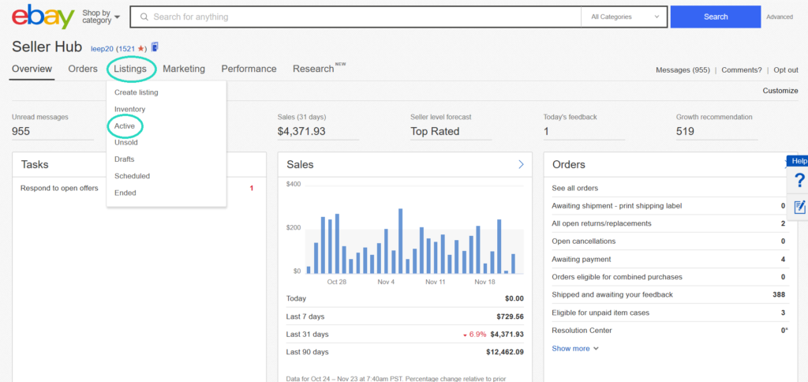
Task: Expand Show more in Orders
Action: tap(575, 349)
